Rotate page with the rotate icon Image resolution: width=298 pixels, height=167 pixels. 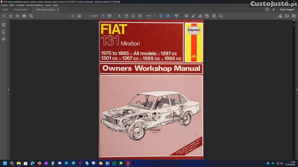(221, 16)
